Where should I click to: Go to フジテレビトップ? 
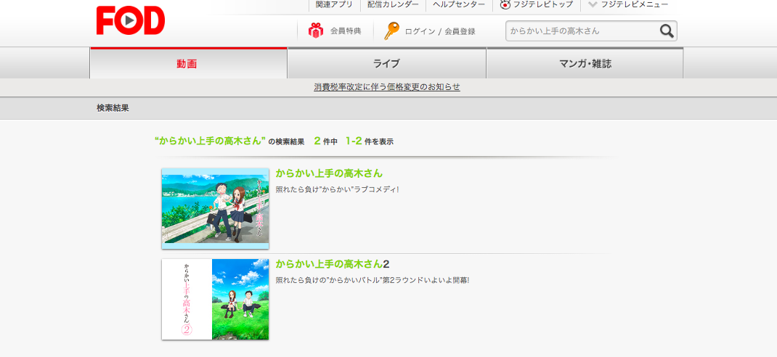543,4
